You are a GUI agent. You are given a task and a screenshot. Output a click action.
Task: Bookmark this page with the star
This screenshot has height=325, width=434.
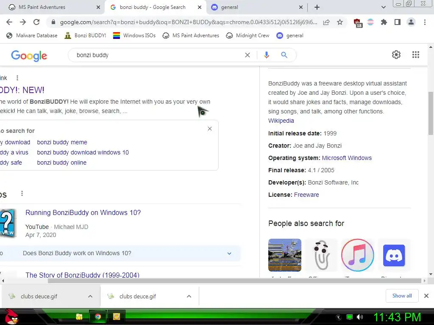(x=340, y=22)
